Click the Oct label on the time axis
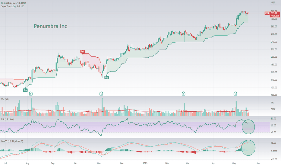281x166 pixels. pos(76,163)
